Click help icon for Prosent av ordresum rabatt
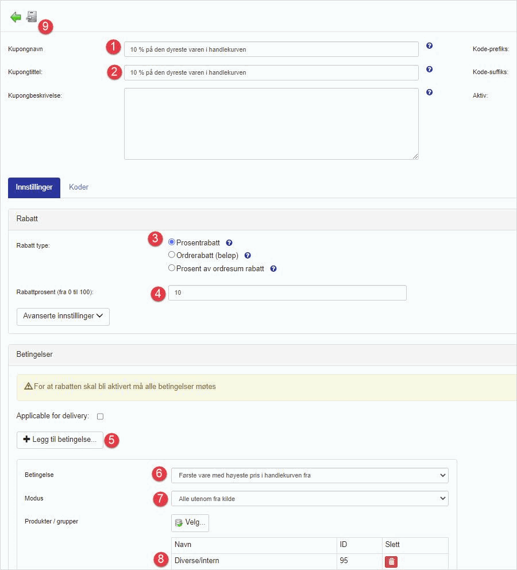 (x=273, y=268)
